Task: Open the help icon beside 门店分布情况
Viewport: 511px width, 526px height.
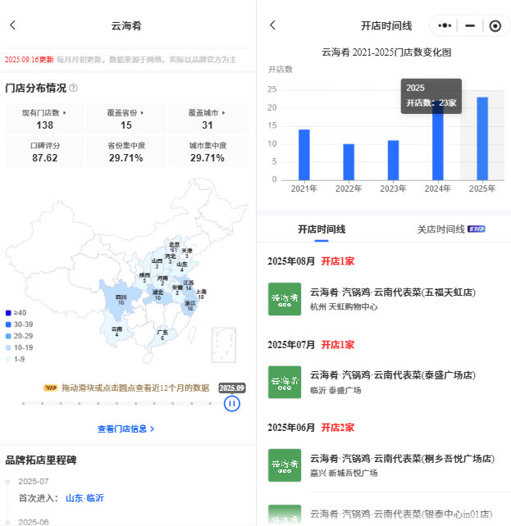Action: pos(73,88)
